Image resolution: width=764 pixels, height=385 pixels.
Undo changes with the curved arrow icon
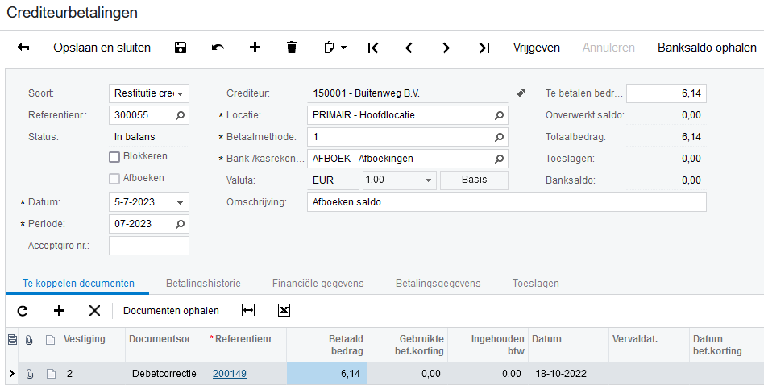tap(218, 48)
